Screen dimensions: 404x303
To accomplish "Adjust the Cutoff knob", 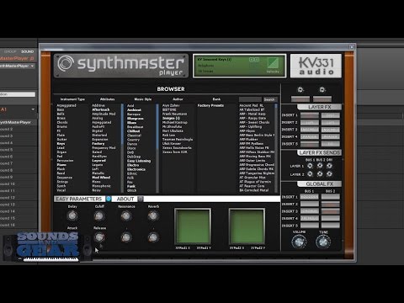I will point(98,215).
